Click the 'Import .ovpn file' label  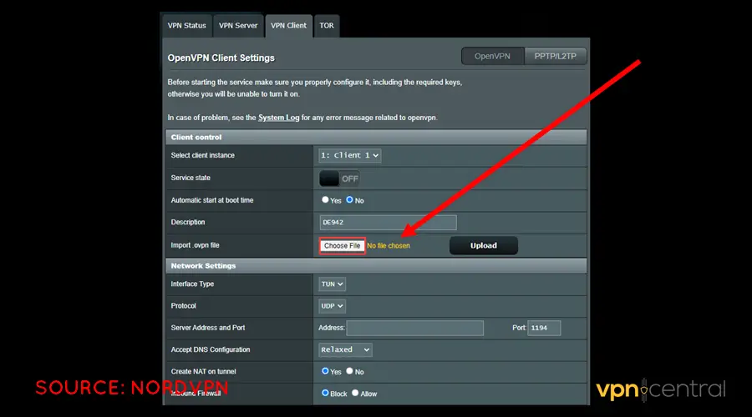point(195,245)
